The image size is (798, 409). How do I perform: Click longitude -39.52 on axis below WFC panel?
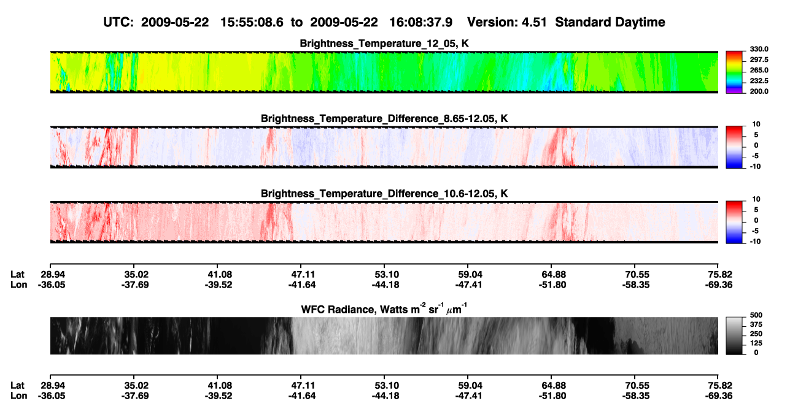click(x=218, y=396)
